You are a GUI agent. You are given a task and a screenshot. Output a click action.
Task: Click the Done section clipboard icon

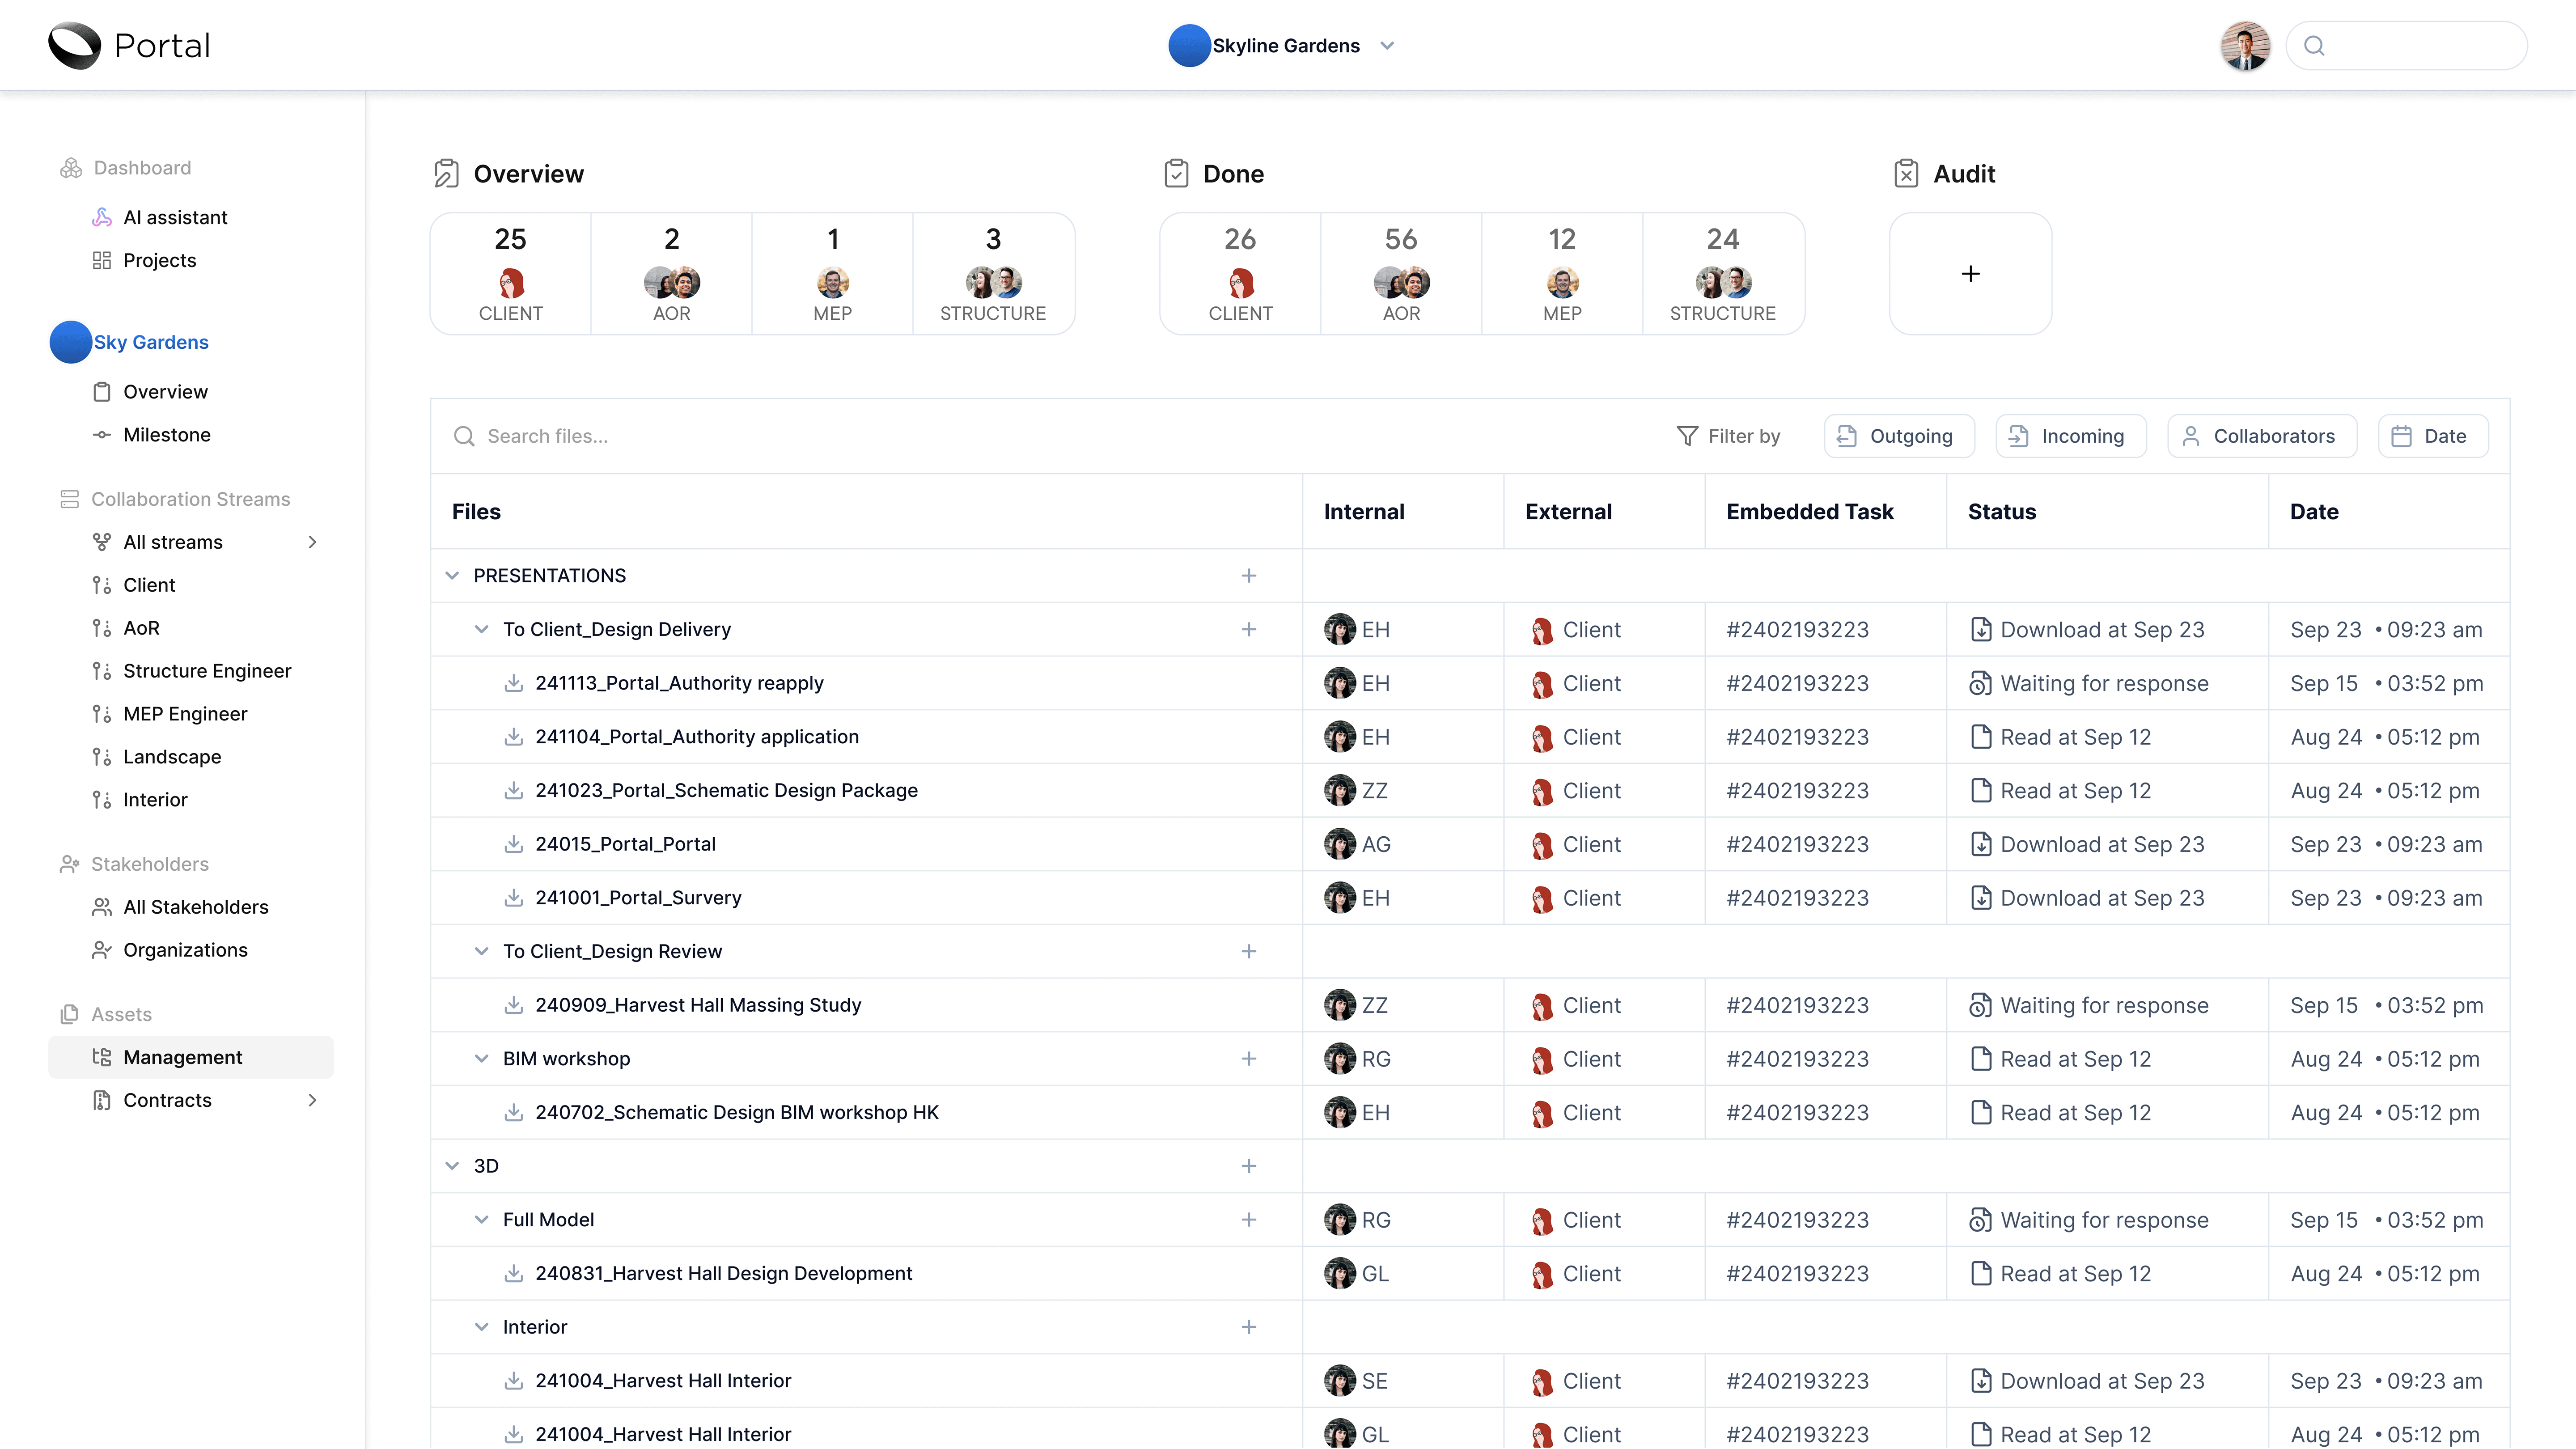[x=1176, y=174]
